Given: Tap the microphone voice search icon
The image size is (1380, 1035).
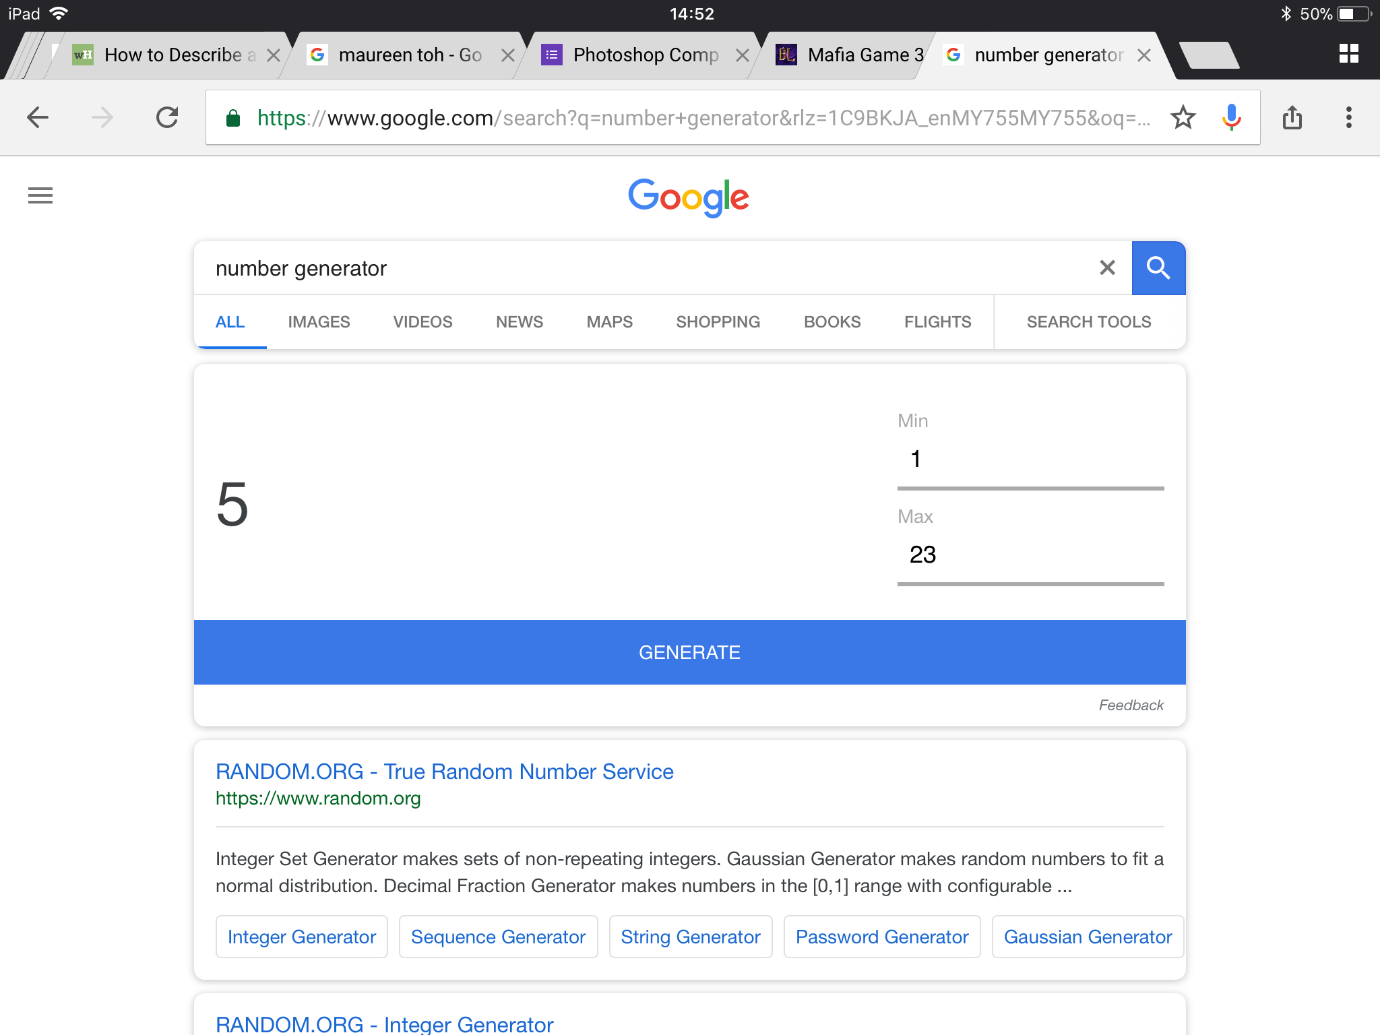Looking at the screenshot, I should (1231, 118).
